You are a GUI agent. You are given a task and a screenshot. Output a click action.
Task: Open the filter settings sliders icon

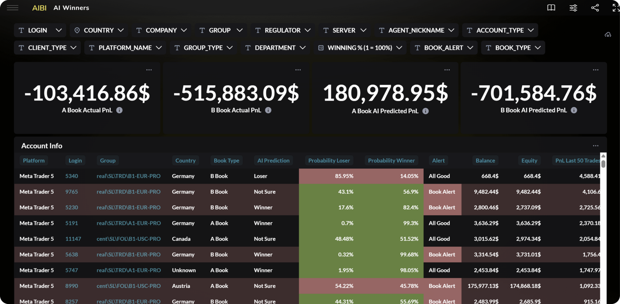[x=573, y=8]
